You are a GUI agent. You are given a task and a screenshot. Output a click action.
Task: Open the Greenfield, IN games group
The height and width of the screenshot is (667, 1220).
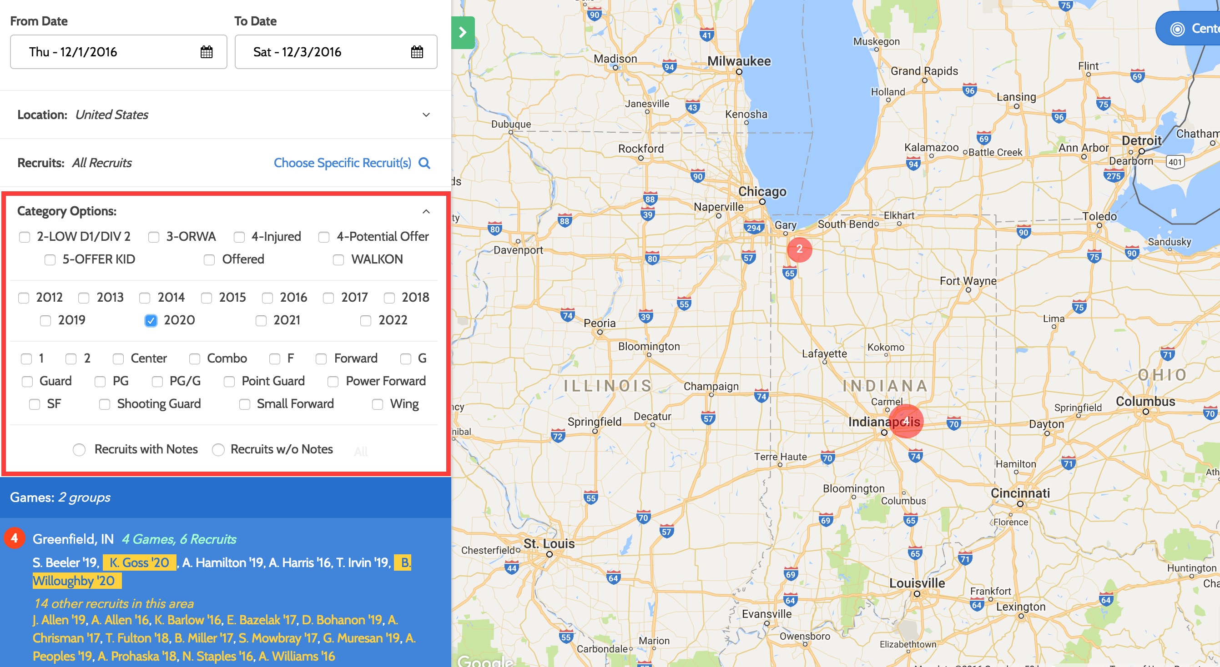pos(73,539)
